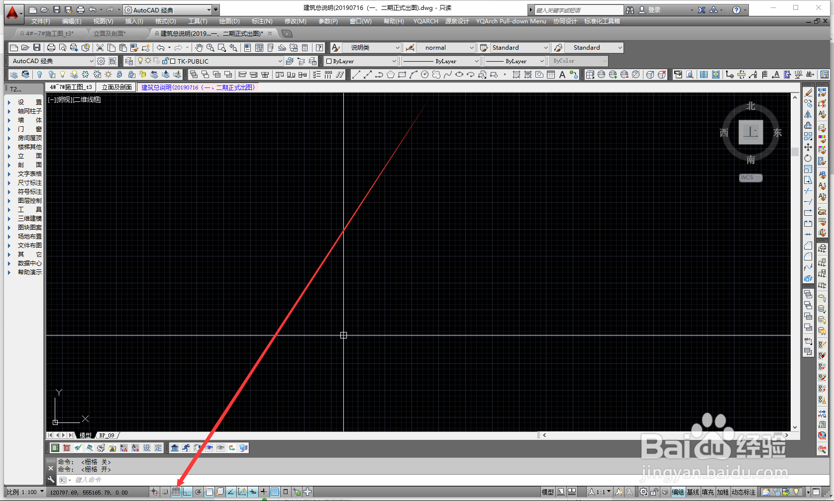The height and width of the screenshot is (501, 834).
Task: Toggle the Grid display button in the status bar
Action: pyautogui.click(x=176, y=492)
